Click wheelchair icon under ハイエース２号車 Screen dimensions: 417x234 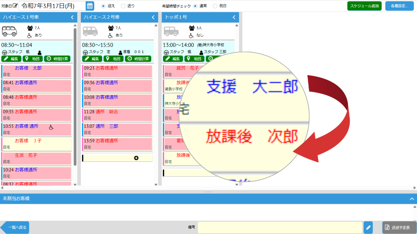coord(110,35)
